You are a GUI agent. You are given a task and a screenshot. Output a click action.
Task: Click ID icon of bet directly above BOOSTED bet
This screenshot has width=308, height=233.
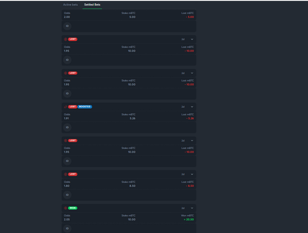67,93
